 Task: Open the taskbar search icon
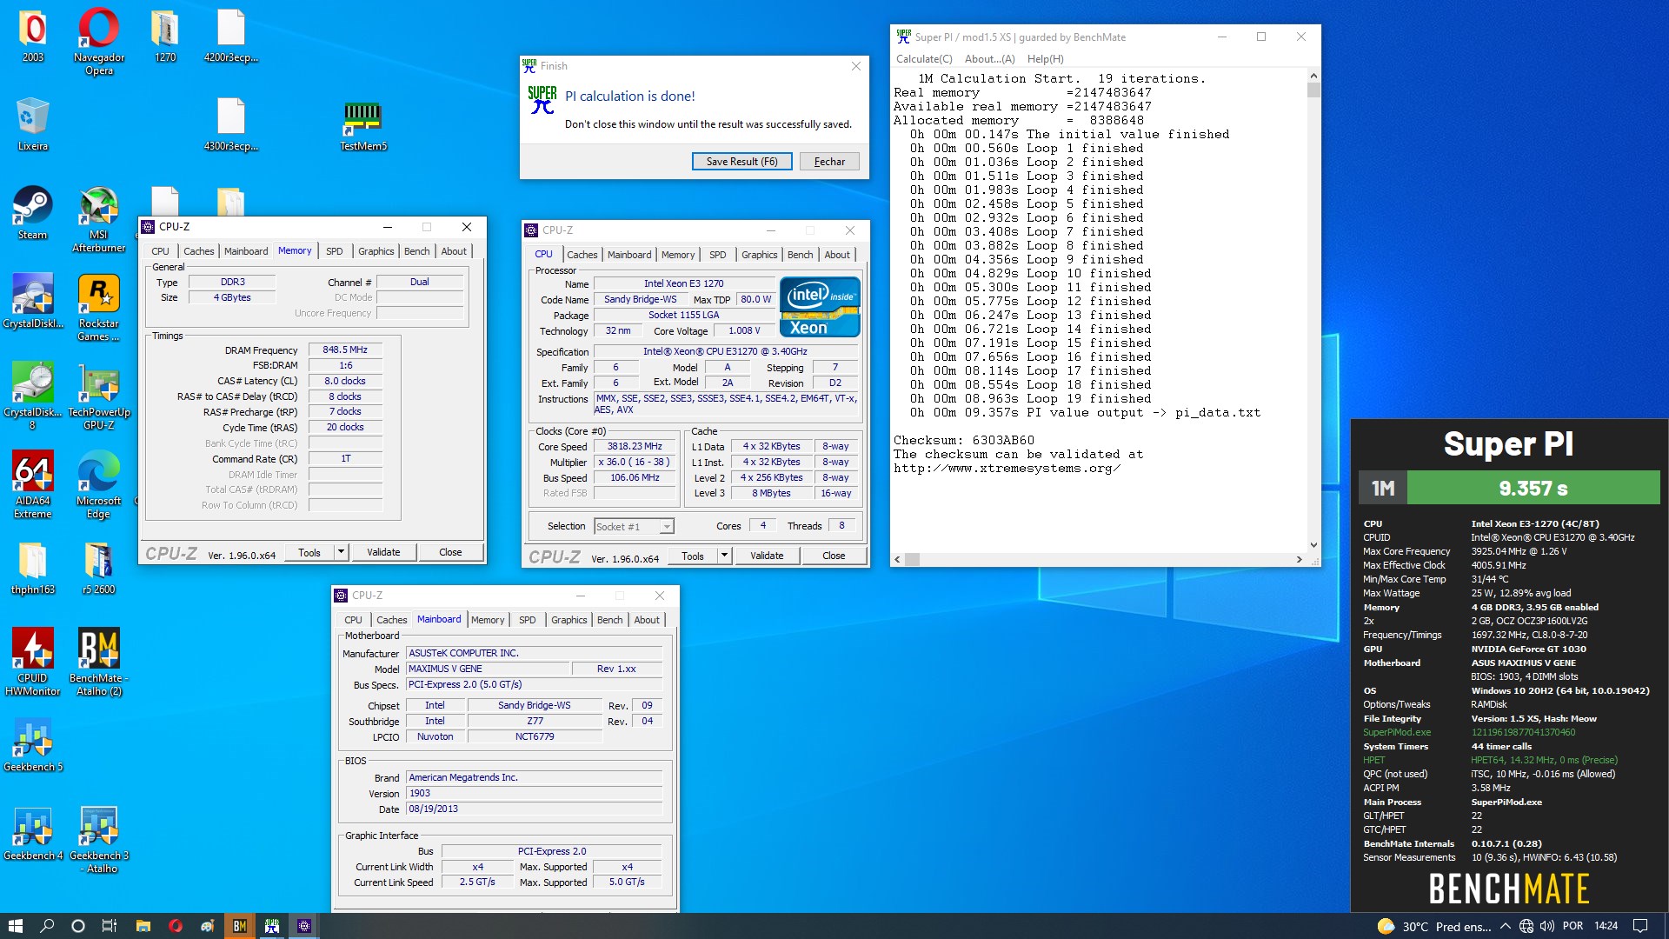click(x=47, y=926)
